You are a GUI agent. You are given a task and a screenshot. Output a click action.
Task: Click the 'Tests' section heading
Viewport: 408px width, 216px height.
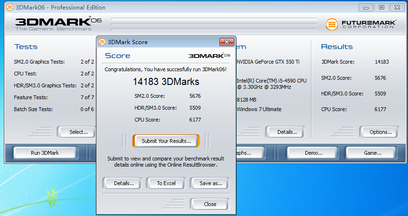(26, 47)
